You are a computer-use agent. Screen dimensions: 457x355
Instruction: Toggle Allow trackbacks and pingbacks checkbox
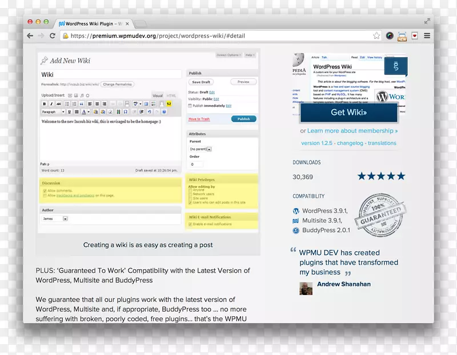point(45,196)
